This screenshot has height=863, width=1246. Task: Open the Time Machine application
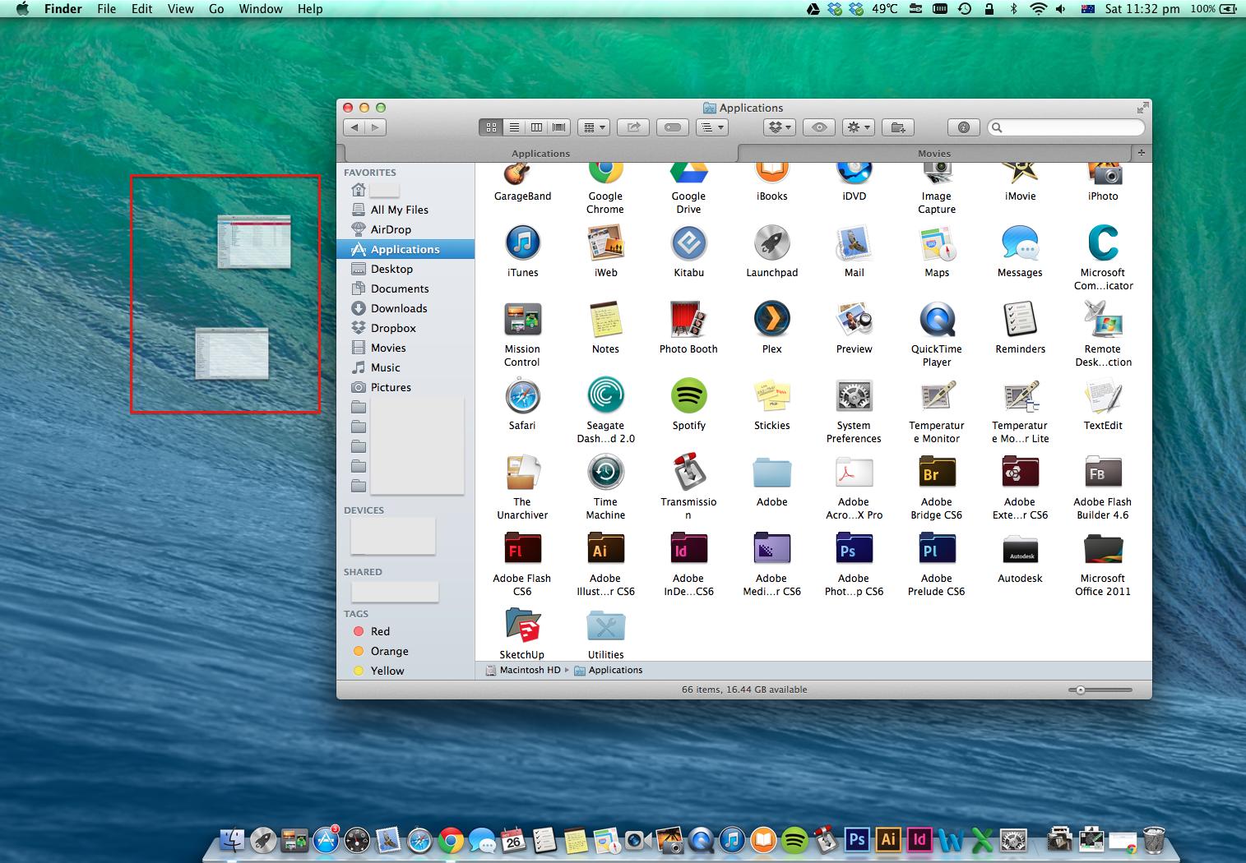click(x=605, y=473)
